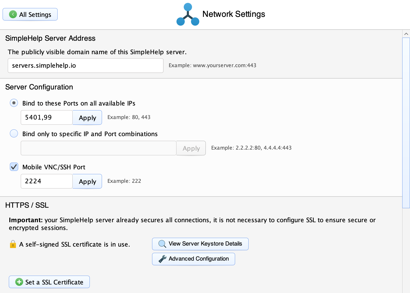This screenshot has height=293, width=410.
Task: Go back to All Settings
Action: [30, 14]
